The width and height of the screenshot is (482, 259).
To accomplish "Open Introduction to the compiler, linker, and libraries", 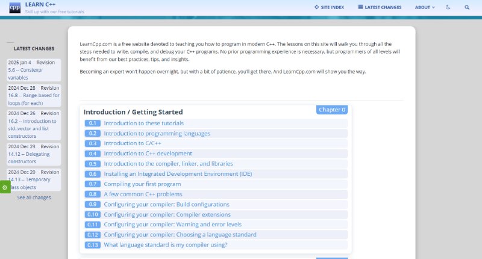I will click(x=168, y=164).
